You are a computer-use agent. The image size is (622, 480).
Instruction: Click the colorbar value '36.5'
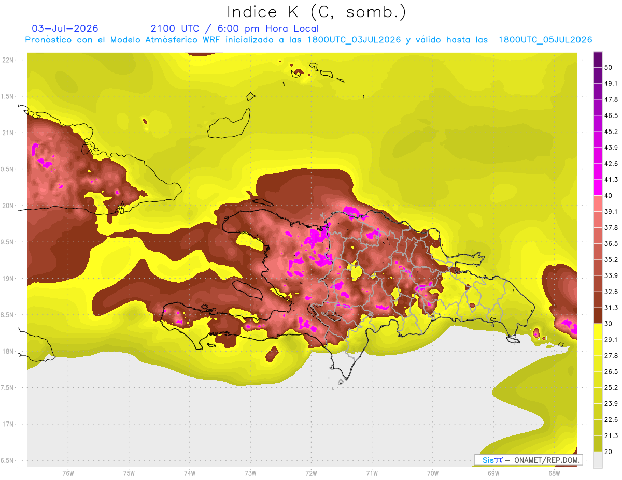(x=611, y=243)
